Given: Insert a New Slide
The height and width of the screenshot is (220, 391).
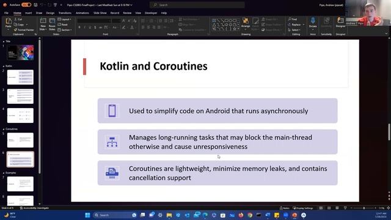Looking at the screenshot, I should [x=43, y=24].
